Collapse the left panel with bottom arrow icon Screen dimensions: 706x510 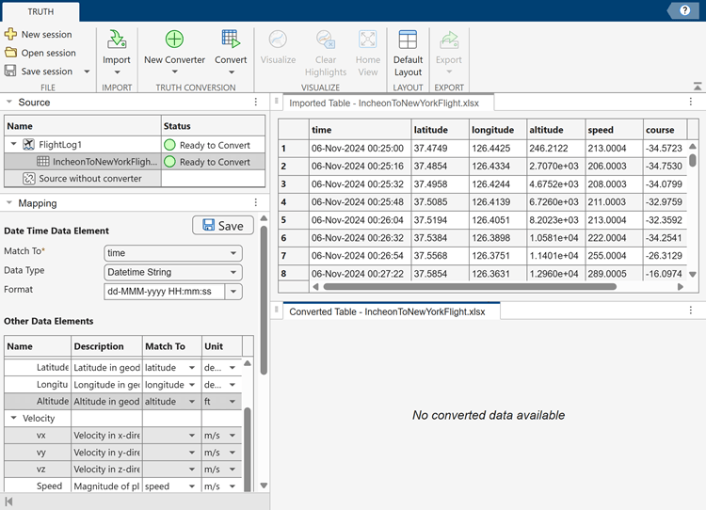point(9,501)
